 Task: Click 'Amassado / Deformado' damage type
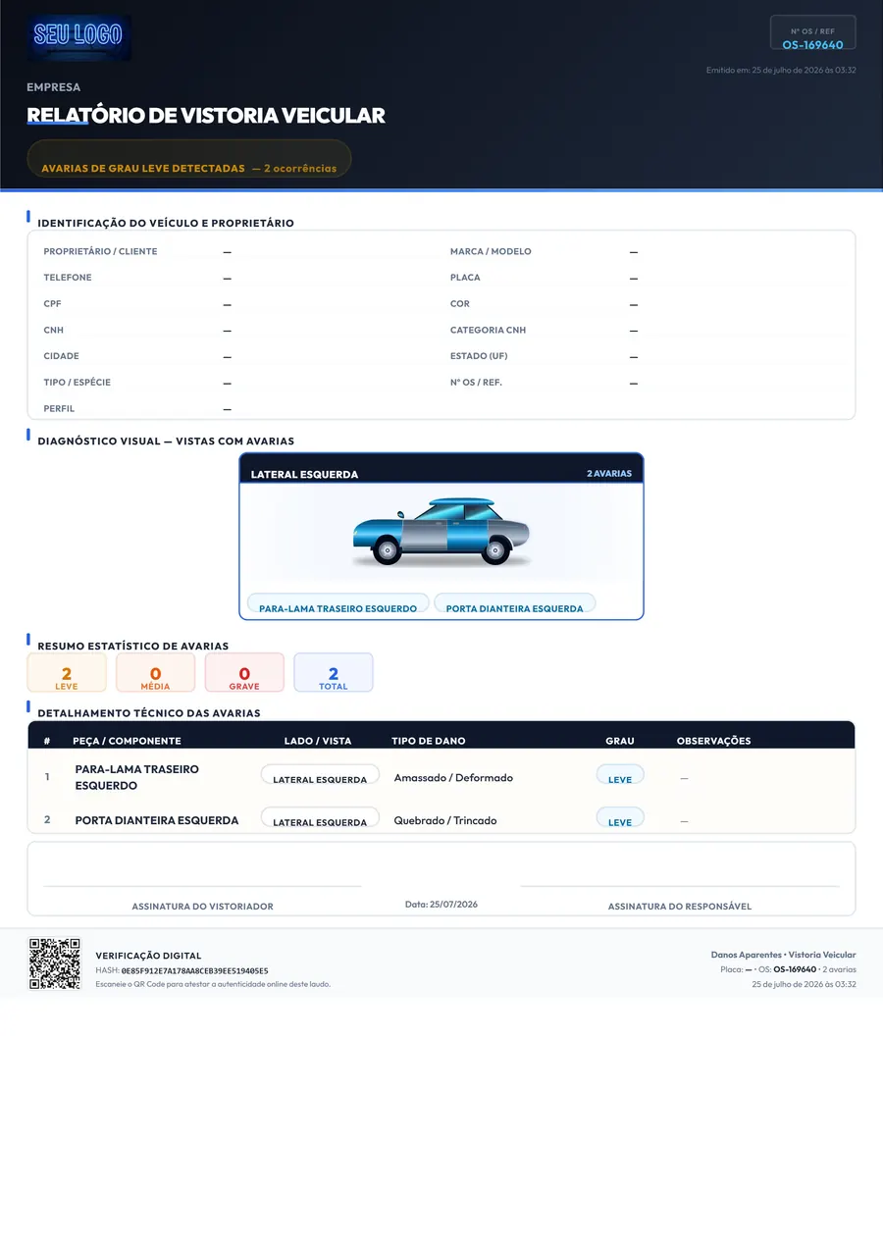(x=453, y=778)
